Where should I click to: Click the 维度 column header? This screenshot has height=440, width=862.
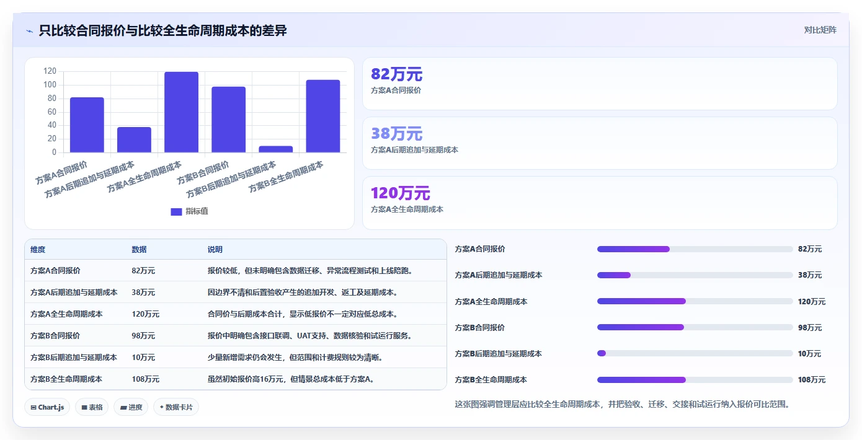(38, 250)
